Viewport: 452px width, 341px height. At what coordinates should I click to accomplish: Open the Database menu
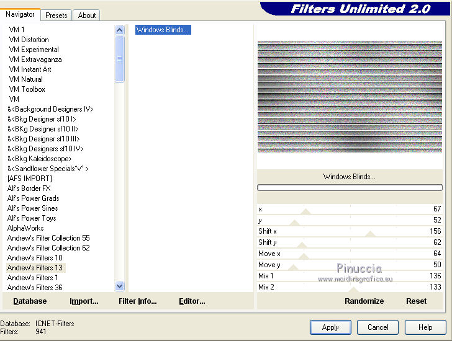tap(30, 301)
